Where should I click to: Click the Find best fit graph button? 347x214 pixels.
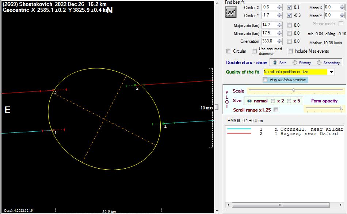[231, 12]
